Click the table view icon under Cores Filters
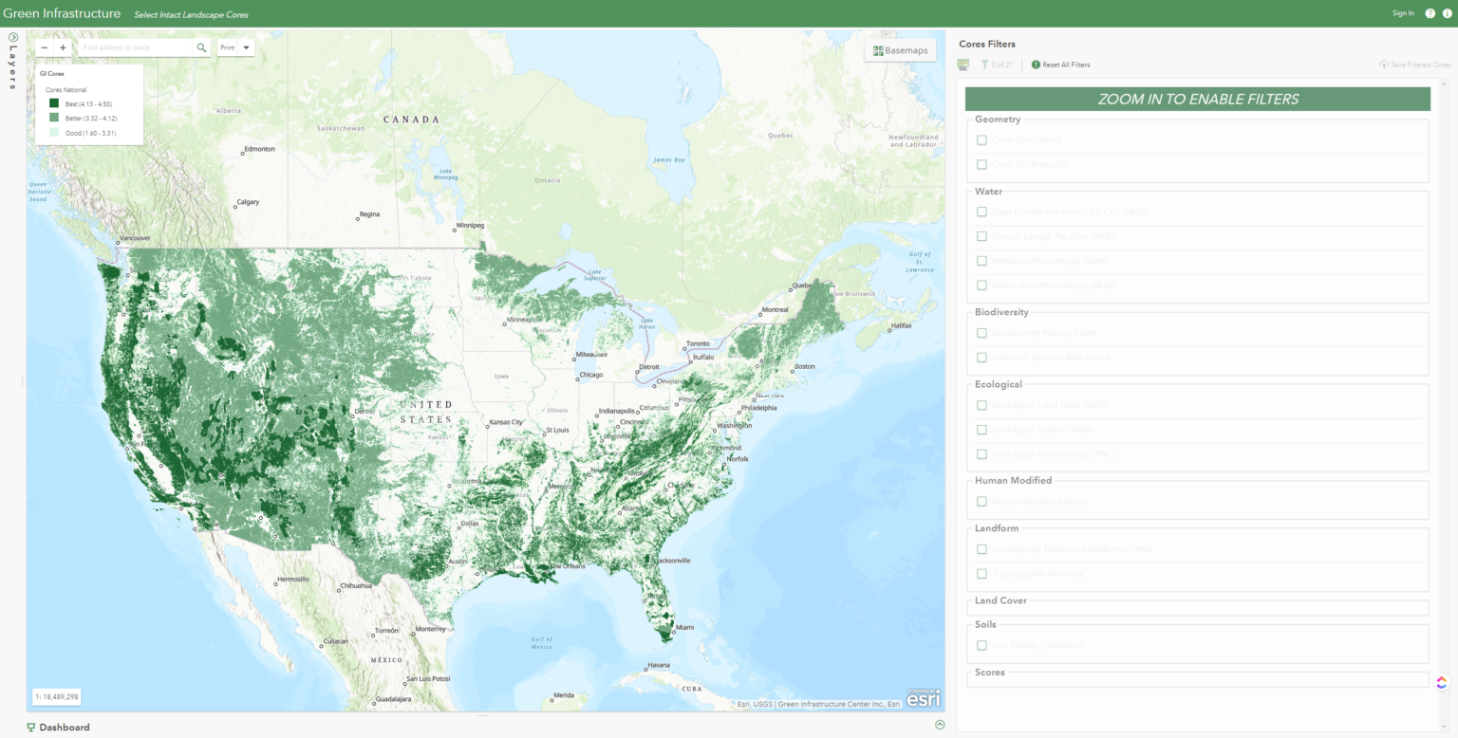Image resolution: width=1458 pixels, height=738 pixels. 963,64
